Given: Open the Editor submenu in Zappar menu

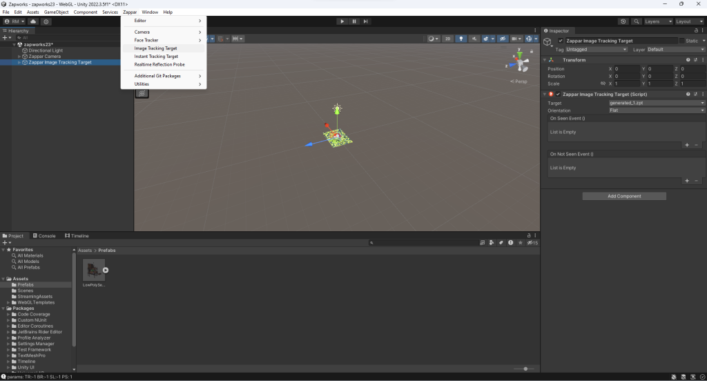Looking at the screenshot, I should tap(164, 21).
